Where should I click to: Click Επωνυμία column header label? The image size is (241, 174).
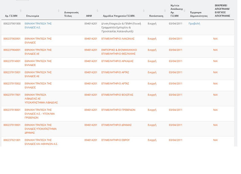point(32,16)
